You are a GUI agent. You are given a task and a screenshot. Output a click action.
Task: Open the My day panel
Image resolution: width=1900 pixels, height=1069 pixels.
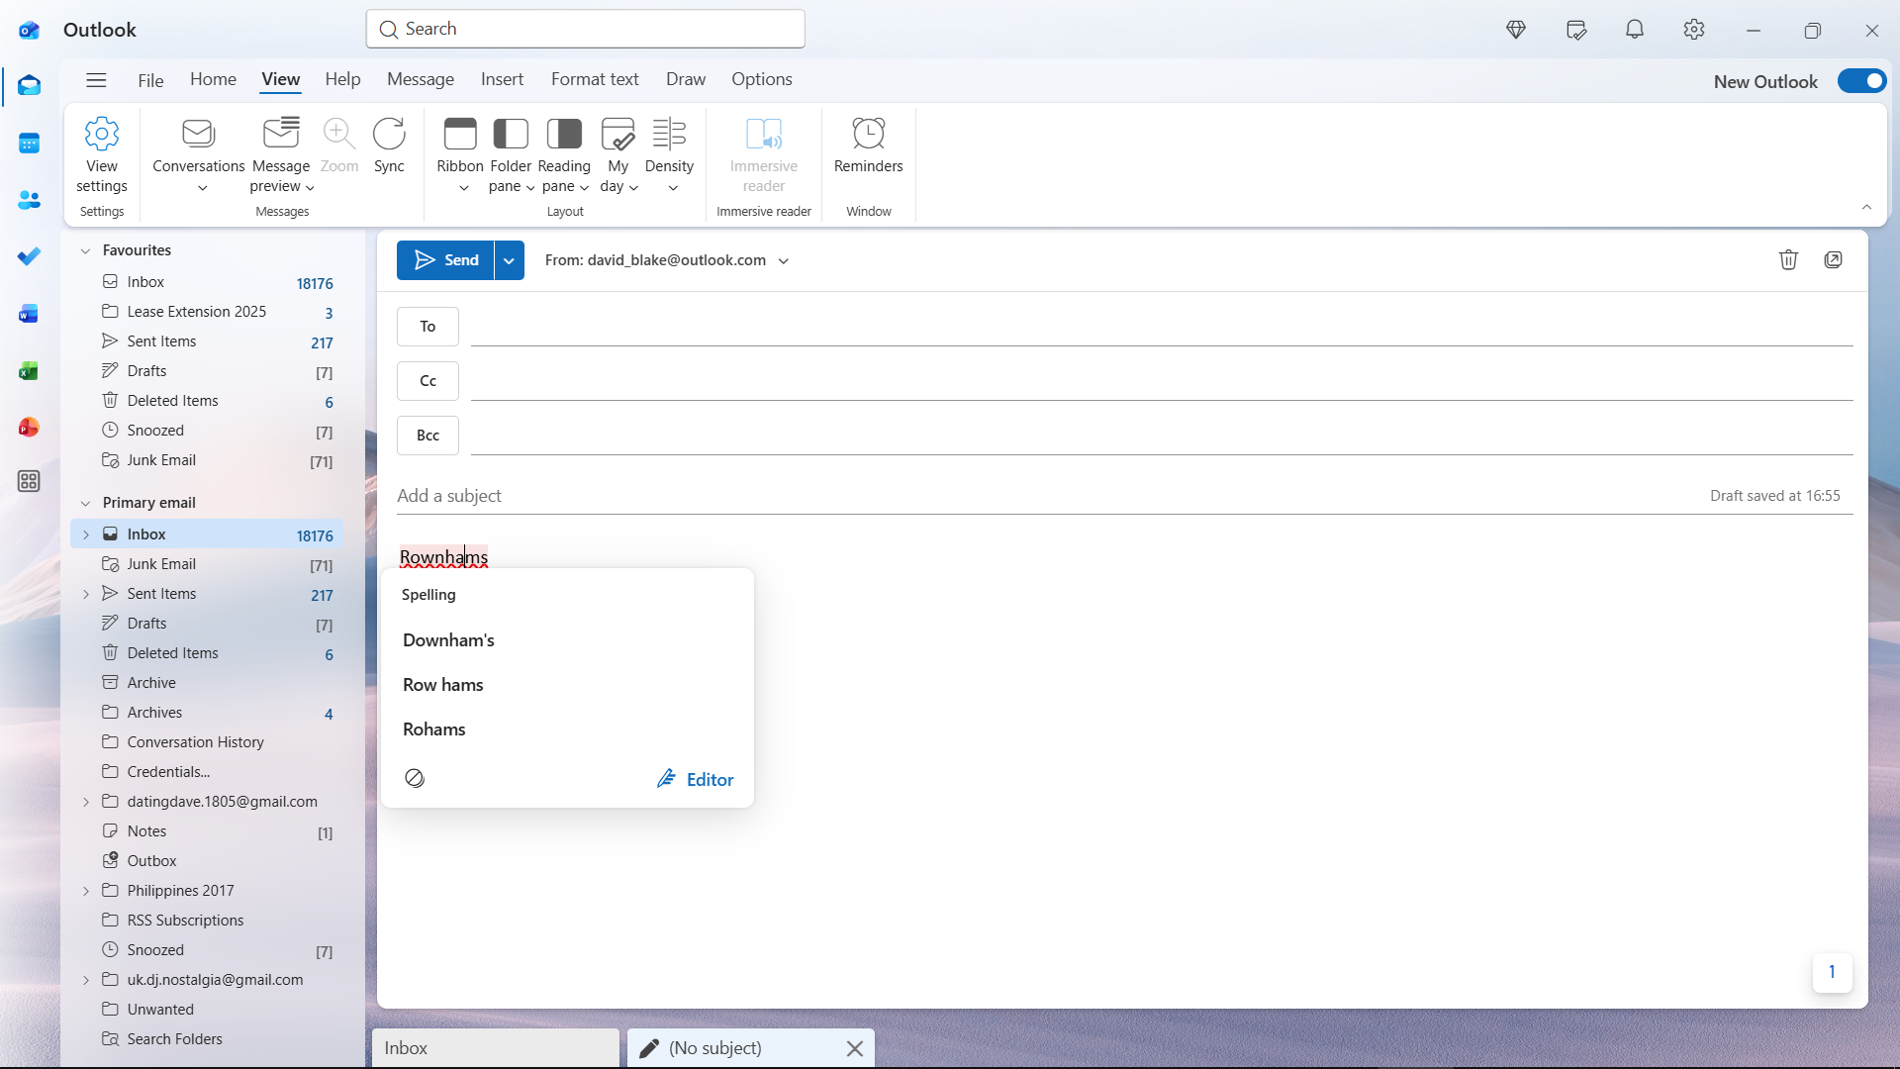(x=617, y=155)
